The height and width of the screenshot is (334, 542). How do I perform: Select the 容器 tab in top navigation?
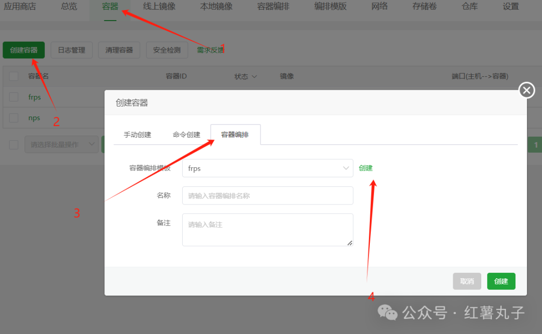tap(110, 7)
